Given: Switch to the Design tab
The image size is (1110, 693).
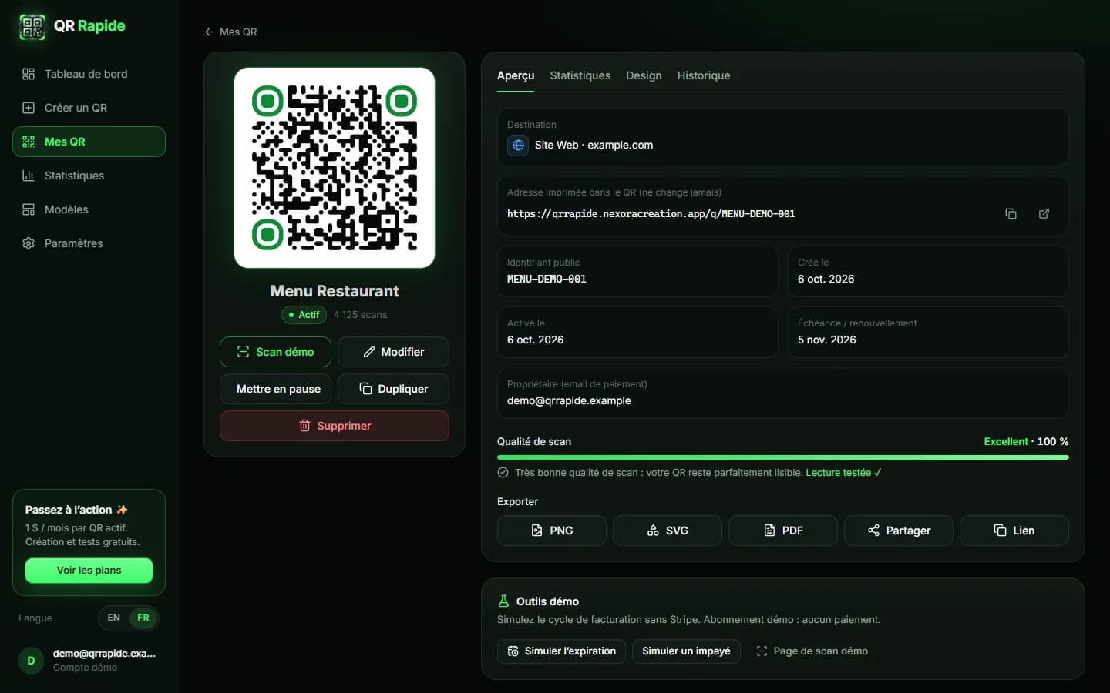Looking at the screenshot, I should (x=644, y=75).
